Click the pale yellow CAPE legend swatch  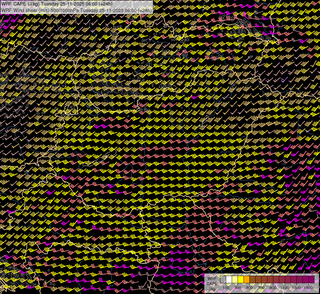235,279
